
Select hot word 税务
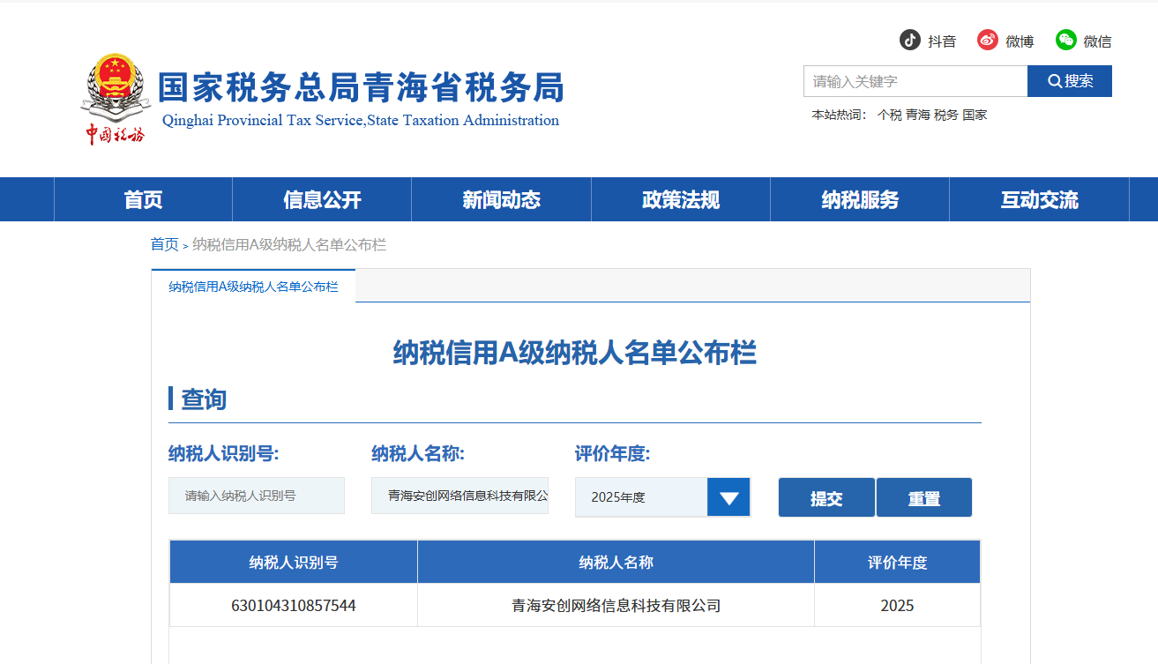(946, 115)
